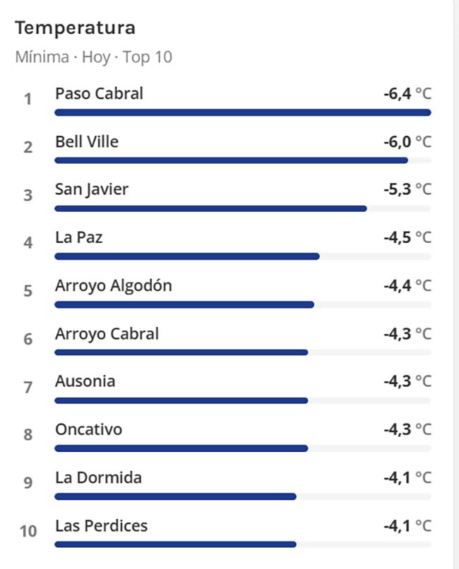Choose Arroyo Algodón in the ranking
Viewport: 459px width, 569px height.
tap(114, 286)
